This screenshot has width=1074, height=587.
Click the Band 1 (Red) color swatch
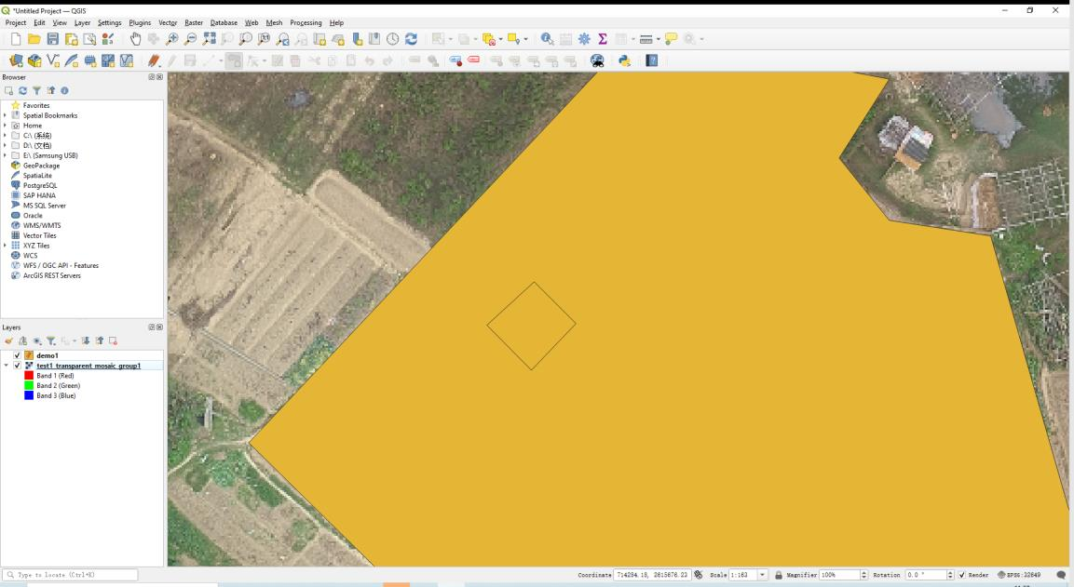(x=29, y=375)
